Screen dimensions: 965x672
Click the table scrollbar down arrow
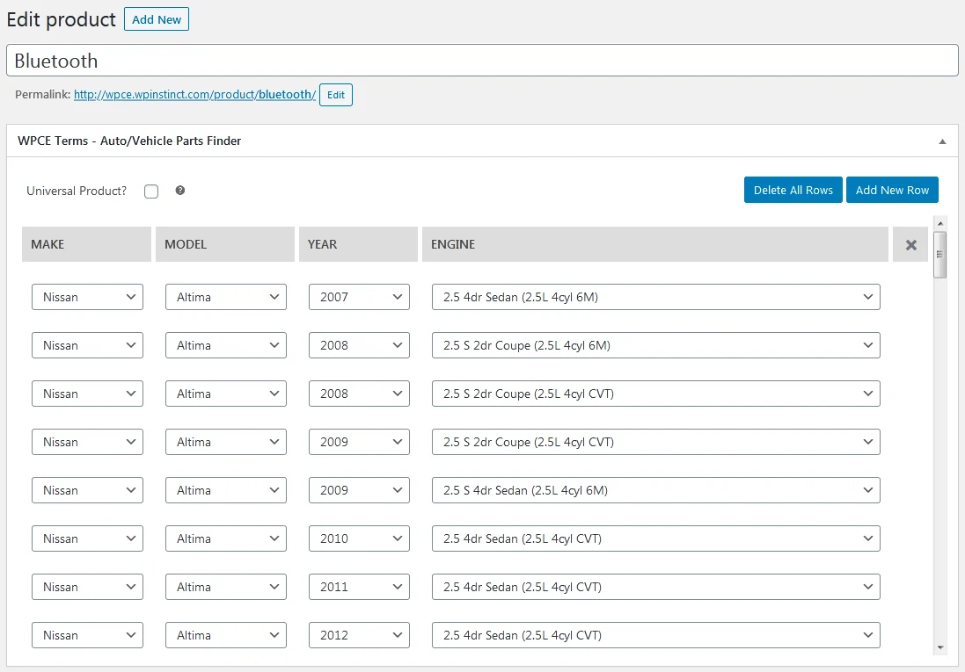coord(939,647)
